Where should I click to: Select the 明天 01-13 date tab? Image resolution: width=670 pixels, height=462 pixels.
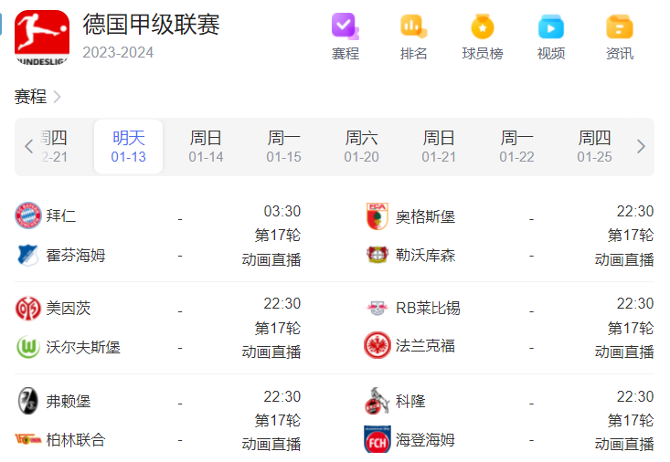(128, 146)
